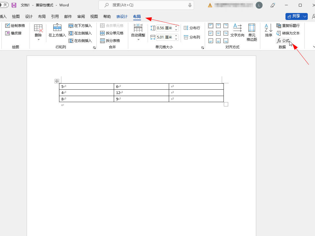The image size is (315, 236).
Task: Toggle the AutoSave switch off/on
Action: coord(4,5)
